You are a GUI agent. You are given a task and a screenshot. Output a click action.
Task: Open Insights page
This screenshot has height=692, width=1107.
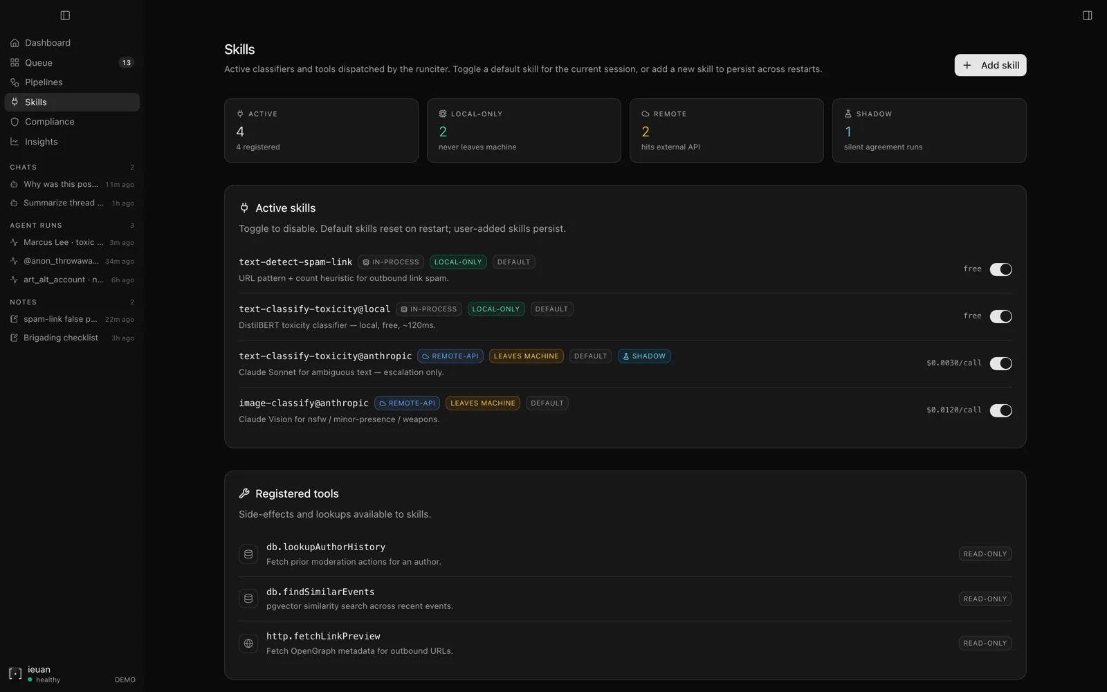pos(72,141)
